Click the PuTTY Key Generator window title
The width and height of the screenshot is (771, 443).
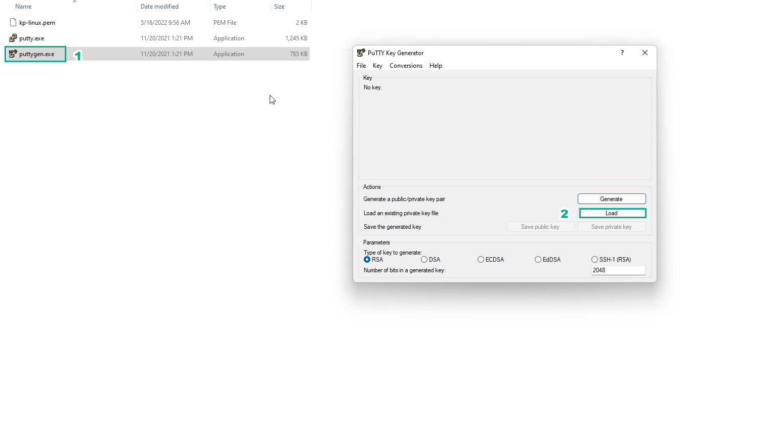[x=396, y=53]
